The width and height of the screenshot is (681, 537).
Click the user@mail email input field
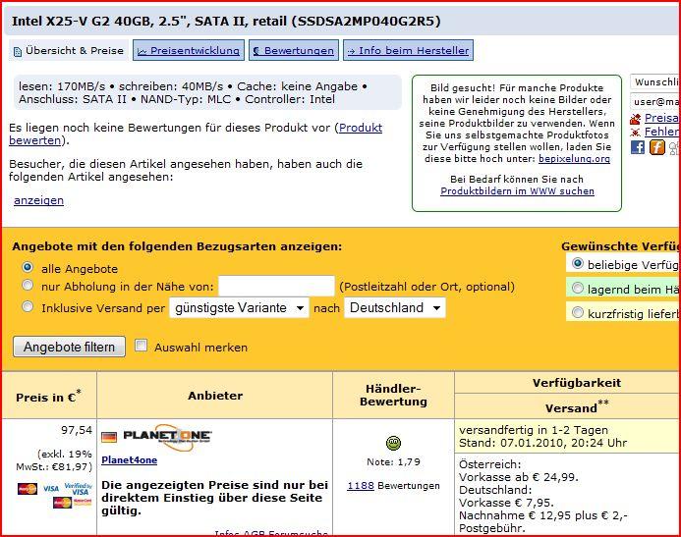point(654,101)
